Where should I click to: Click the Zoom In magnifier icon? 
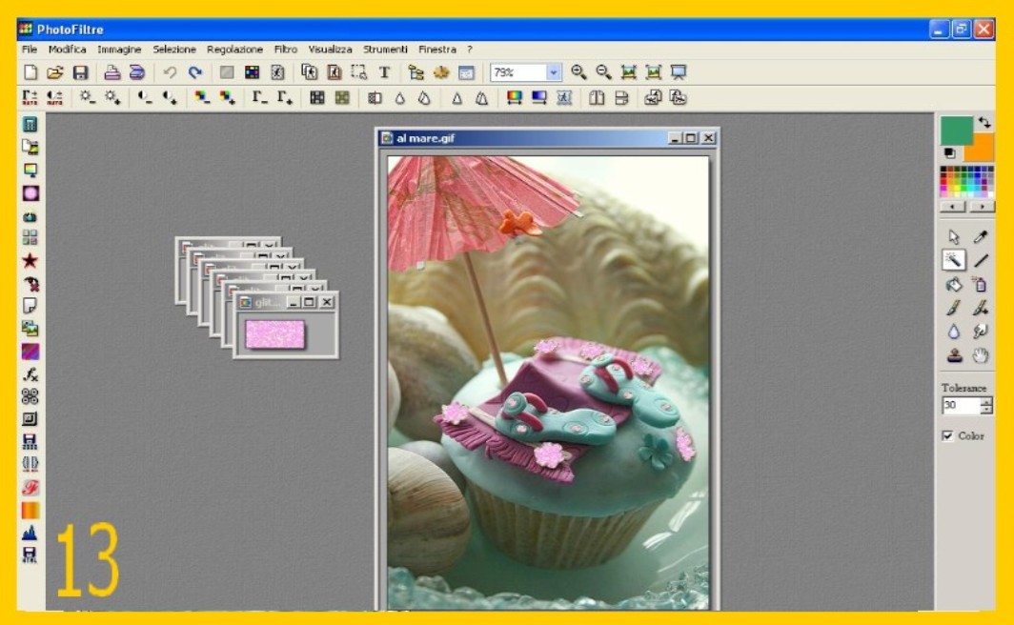click(x=578, y=72)
